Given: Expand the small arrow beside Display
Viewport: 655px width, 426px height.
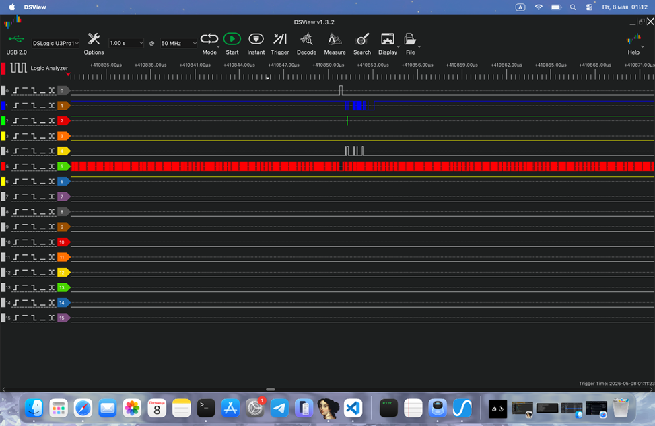Looking at the screenshot, I should 398,47.
